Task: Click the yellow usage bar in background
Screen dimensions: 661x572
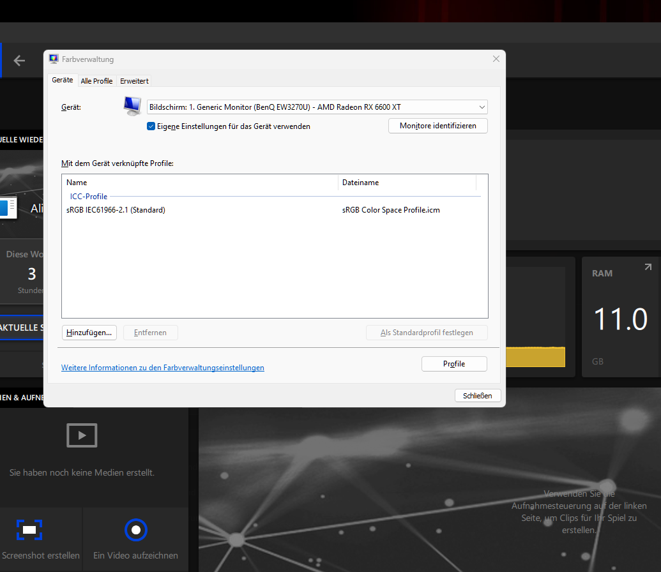Action: [535, 357]
